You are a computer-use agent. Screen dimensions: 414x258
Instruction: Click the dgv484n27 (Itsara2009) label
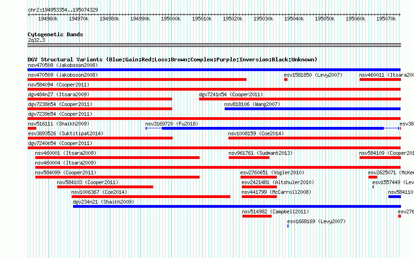59,94
